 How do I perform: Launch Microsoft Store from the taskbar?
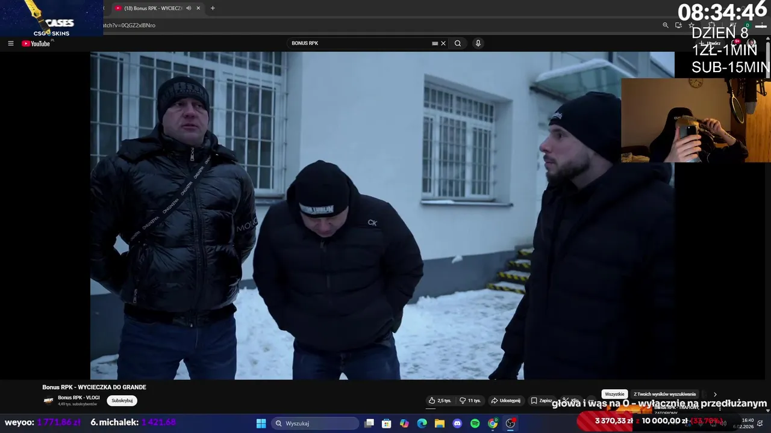coord(387,423)
